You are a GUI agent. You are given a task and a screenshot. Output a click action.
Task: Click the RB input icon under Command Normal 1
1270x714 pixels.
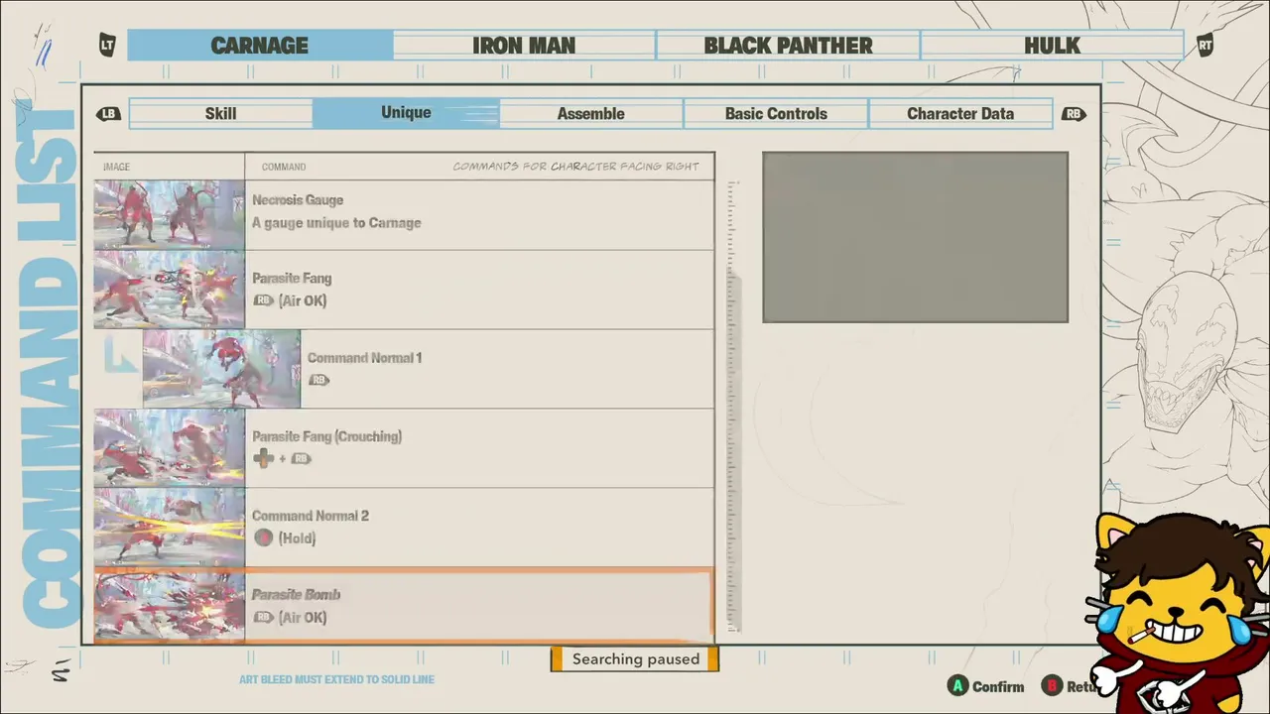(318, 380)
